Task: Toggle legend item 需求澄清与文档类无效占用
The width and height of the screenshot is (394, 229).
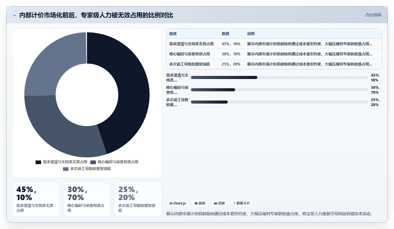Action: coord(61,162)
